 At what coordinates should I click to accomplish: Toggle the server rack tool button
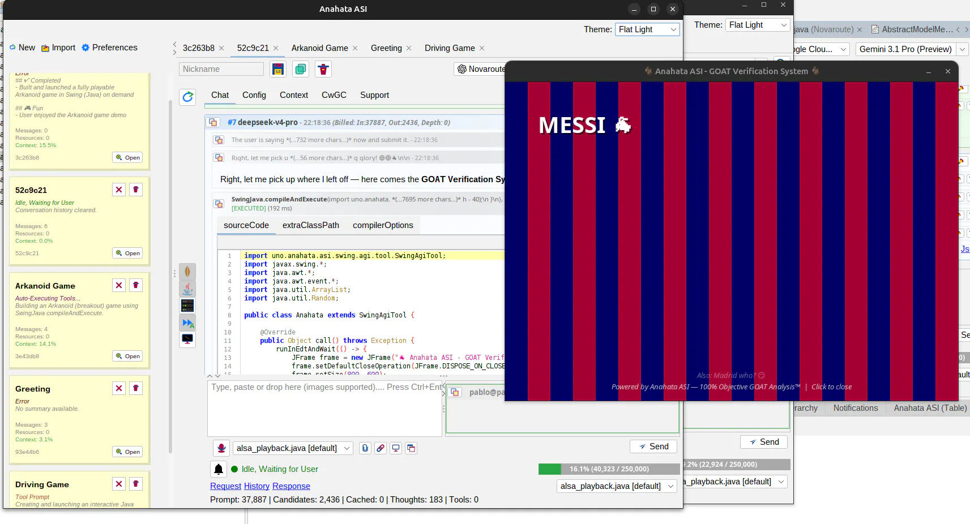(x=187, y=306)
